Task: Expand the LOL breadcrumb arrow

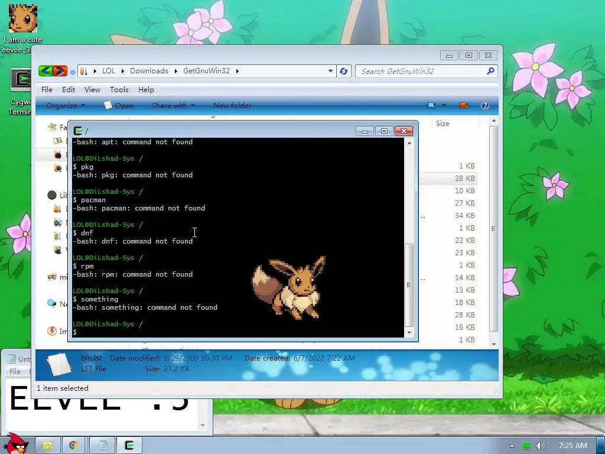Action: click(x=123, y=71)
